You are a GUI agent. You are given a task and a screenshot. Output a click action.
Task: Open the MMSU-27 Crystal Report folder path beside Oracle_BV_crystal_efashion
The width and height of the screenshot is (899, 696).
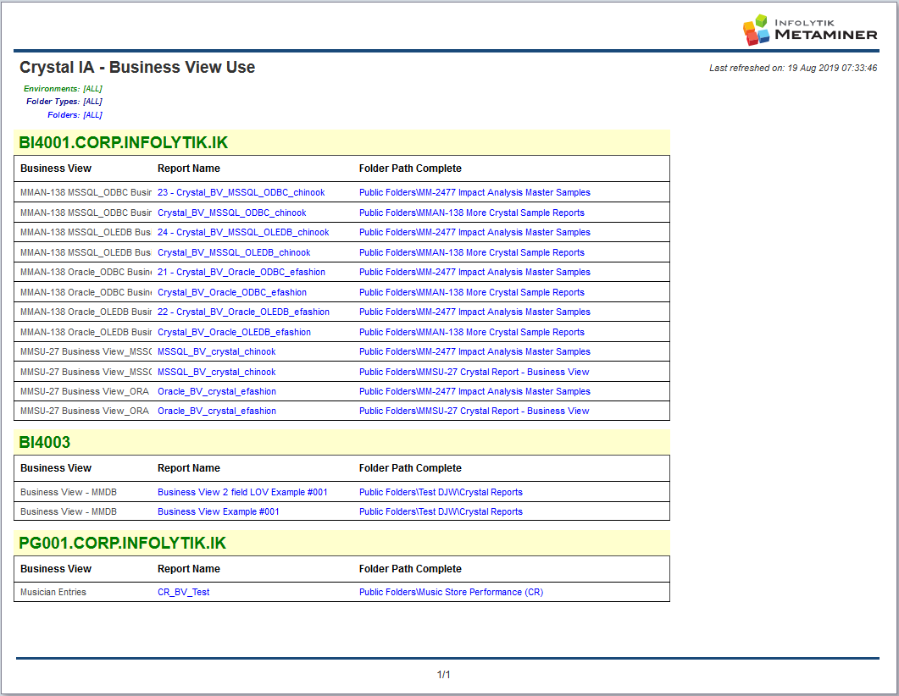(474, 411)
